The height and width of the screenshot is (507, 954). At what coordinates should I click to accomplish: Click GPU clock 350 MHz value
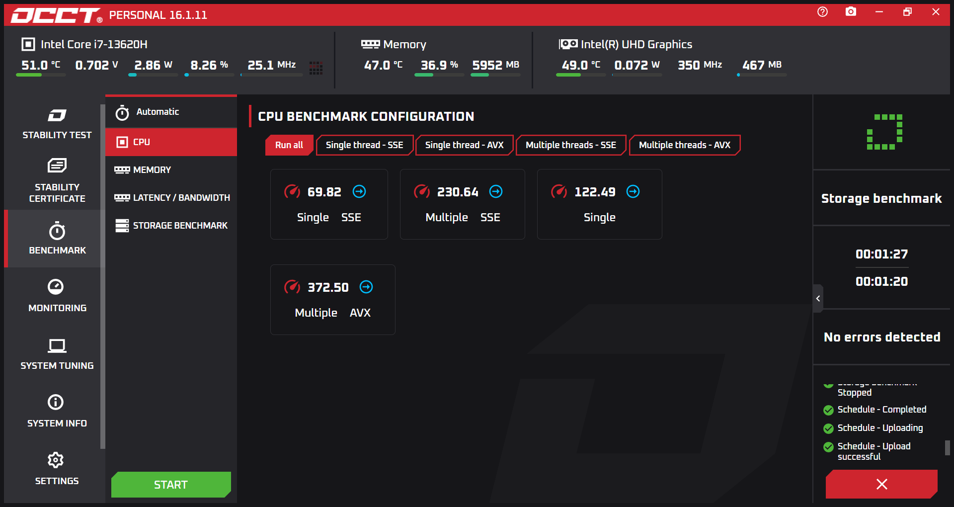coord(700,65)
